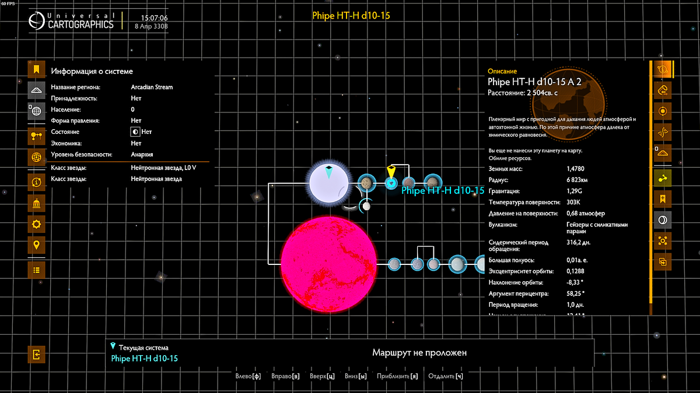
Task: Select the highlighted planet under the yellow marker
Action: (391, 183)
